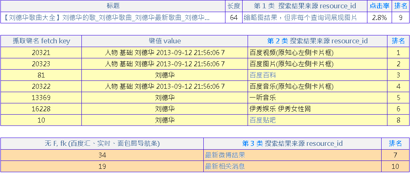Click 百度音乐(原知心左侧卡片框) cell
This screenshot has width=410, height=173.
pyautogui.click(x=317, y=86)
